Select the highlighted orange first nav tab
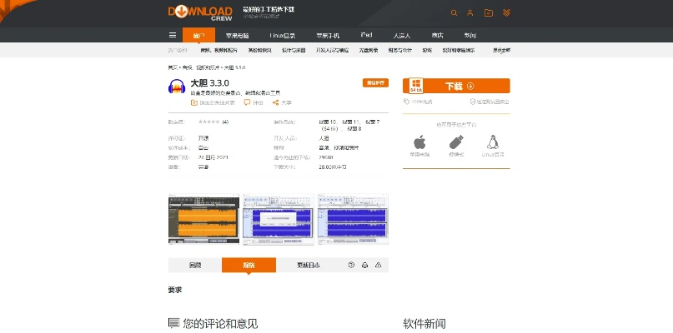 tap(198, 35)
